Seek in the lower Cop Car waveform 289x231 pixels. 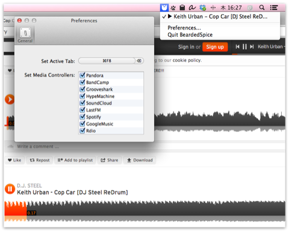click(145, 211)
